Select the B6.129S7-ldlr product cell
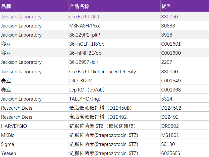 coord(114,62)
